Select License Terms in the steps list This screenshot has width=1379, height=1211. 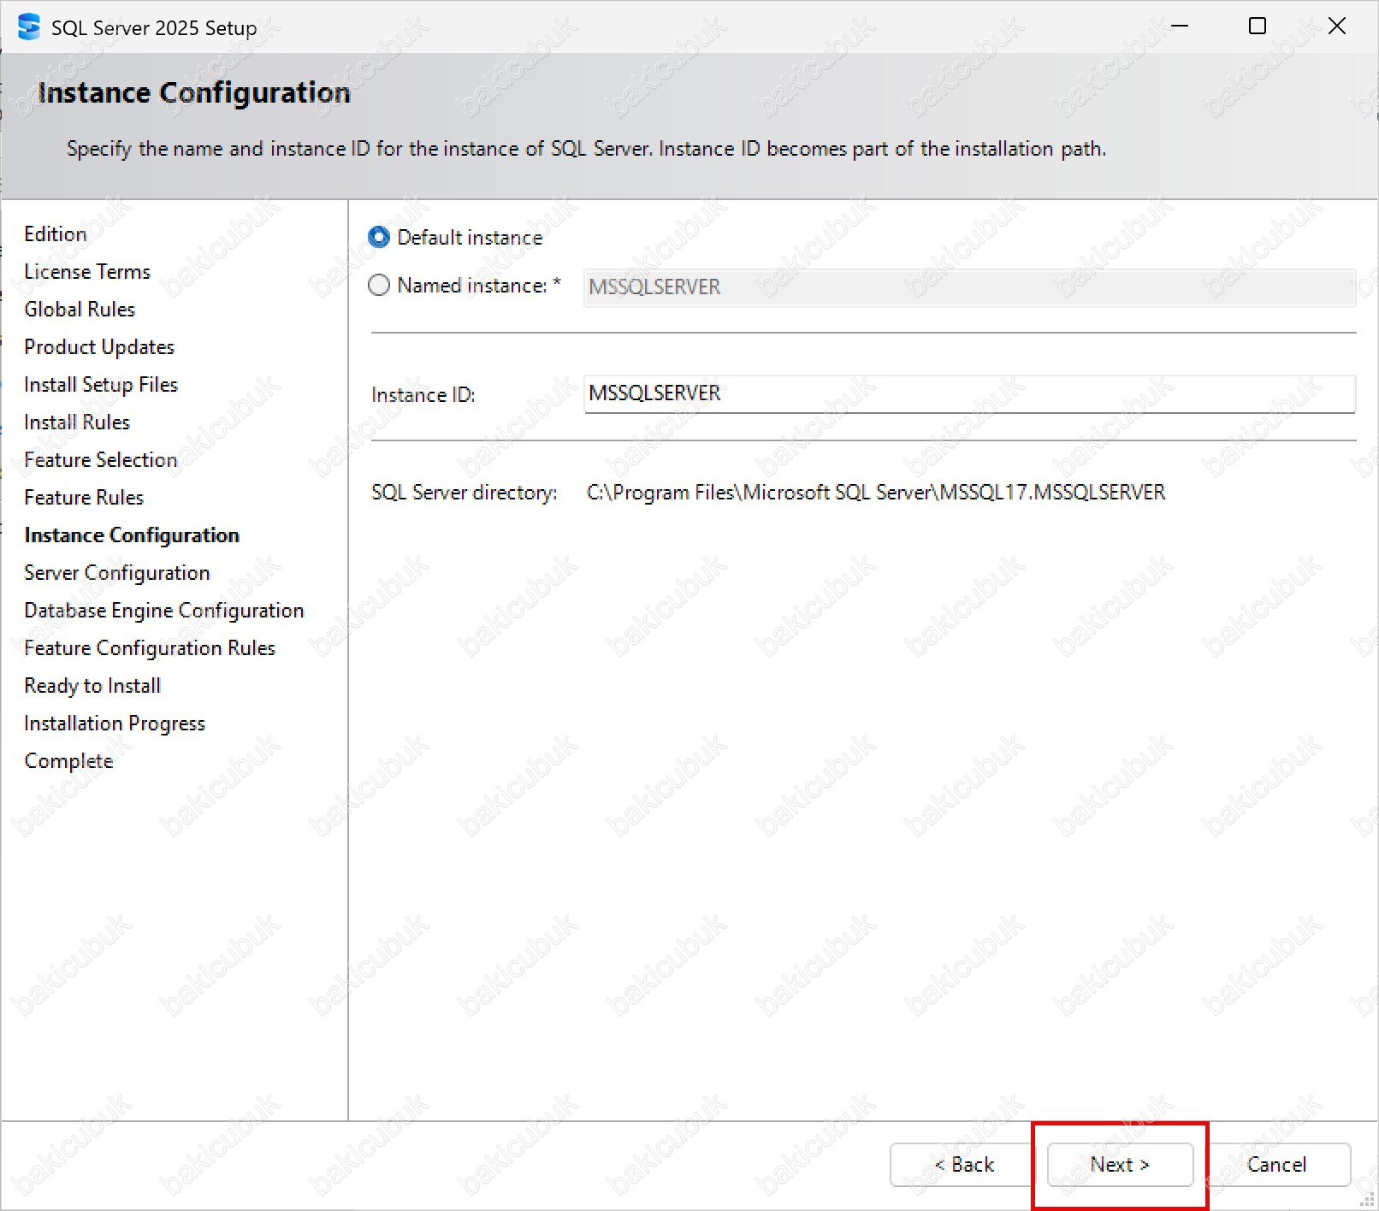point(87,272)
